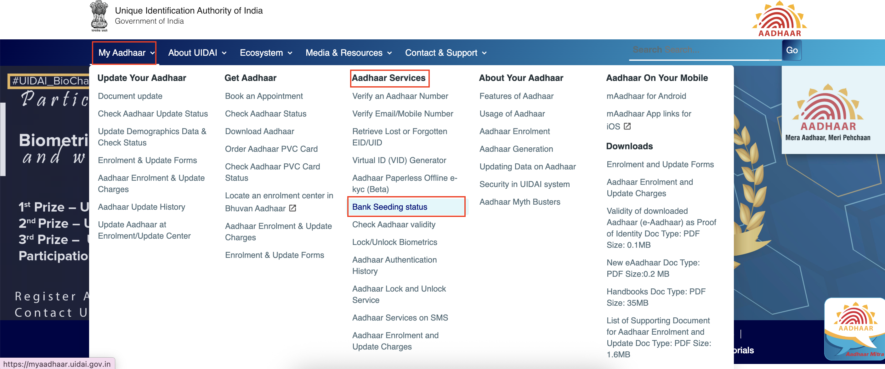Go to Verify an Aadhaar Number
This screenshot has width=885, height=369.
click(400, 96)
